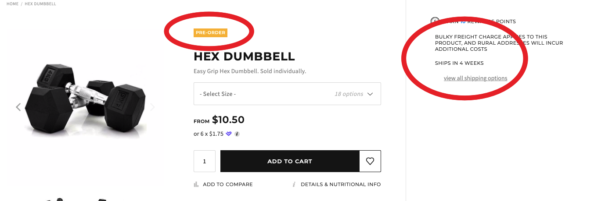
Task: Go to HOME breadcrumb
Action: (12, 4)
